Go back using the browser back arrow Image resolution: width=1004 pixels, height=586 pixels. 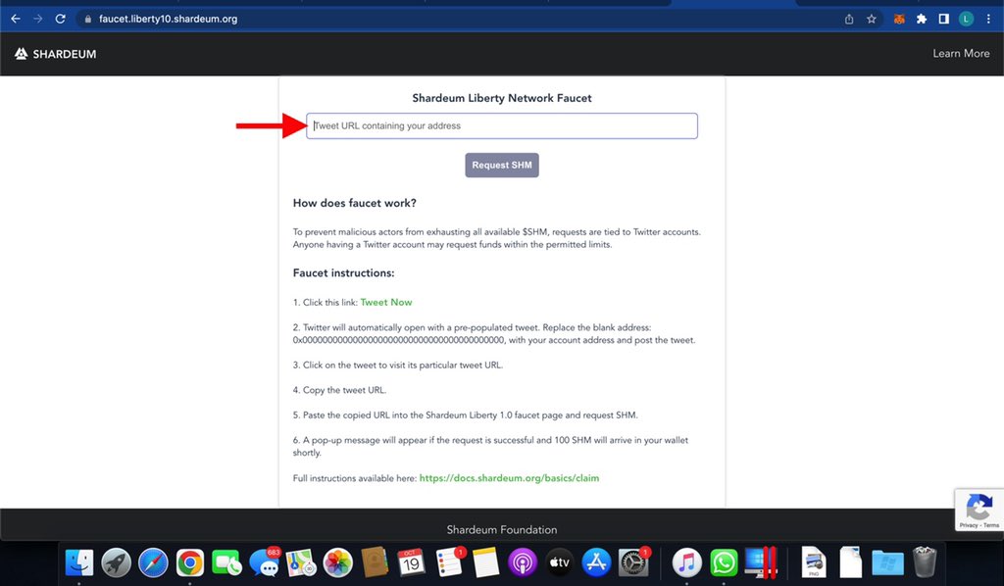click(16, 19)
